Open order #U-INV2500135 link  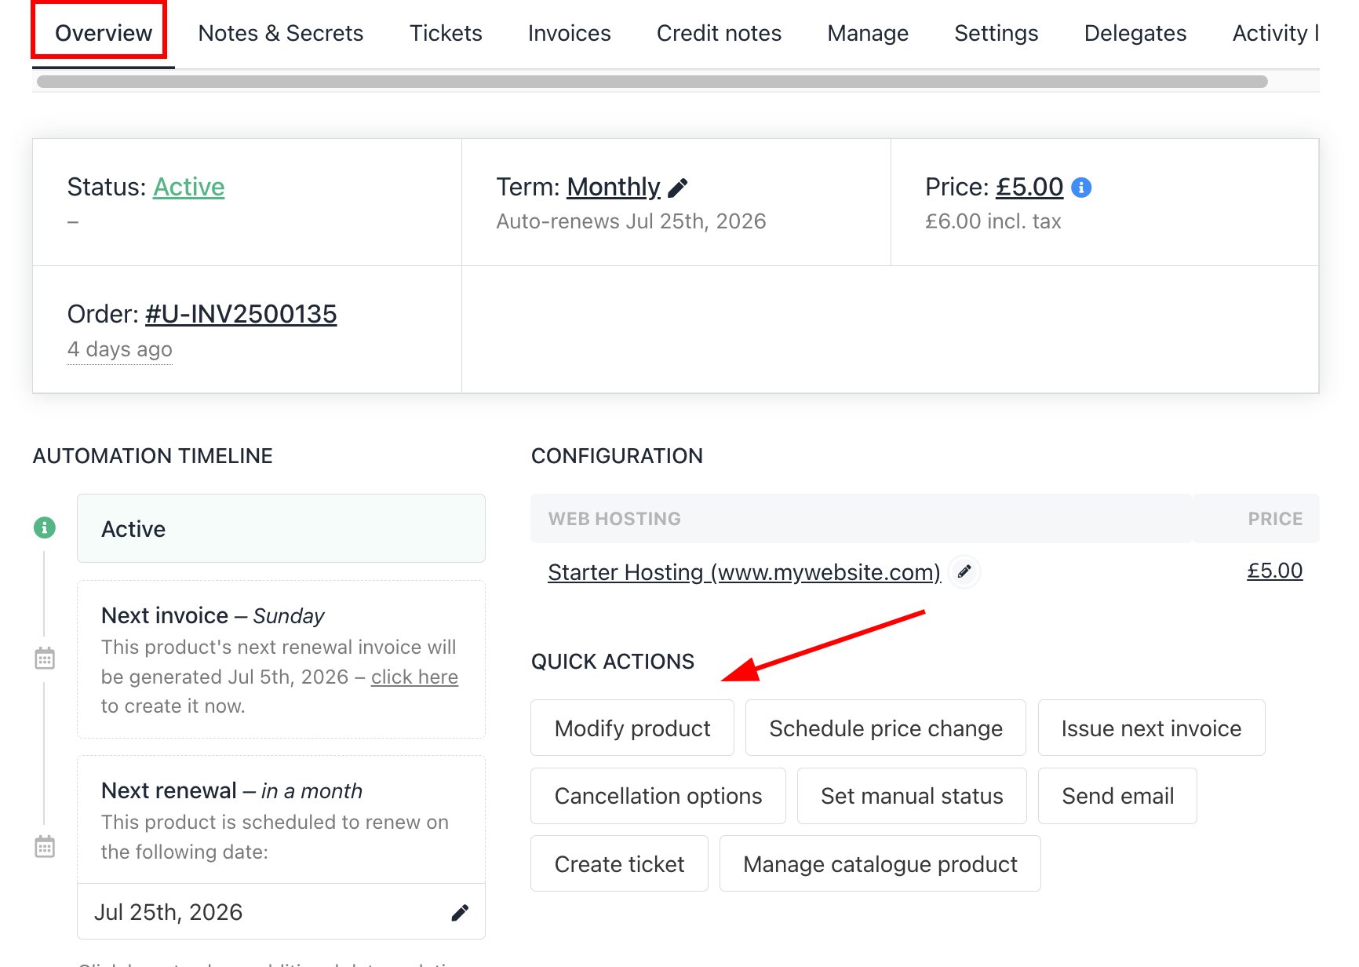(x=241, y=314)
